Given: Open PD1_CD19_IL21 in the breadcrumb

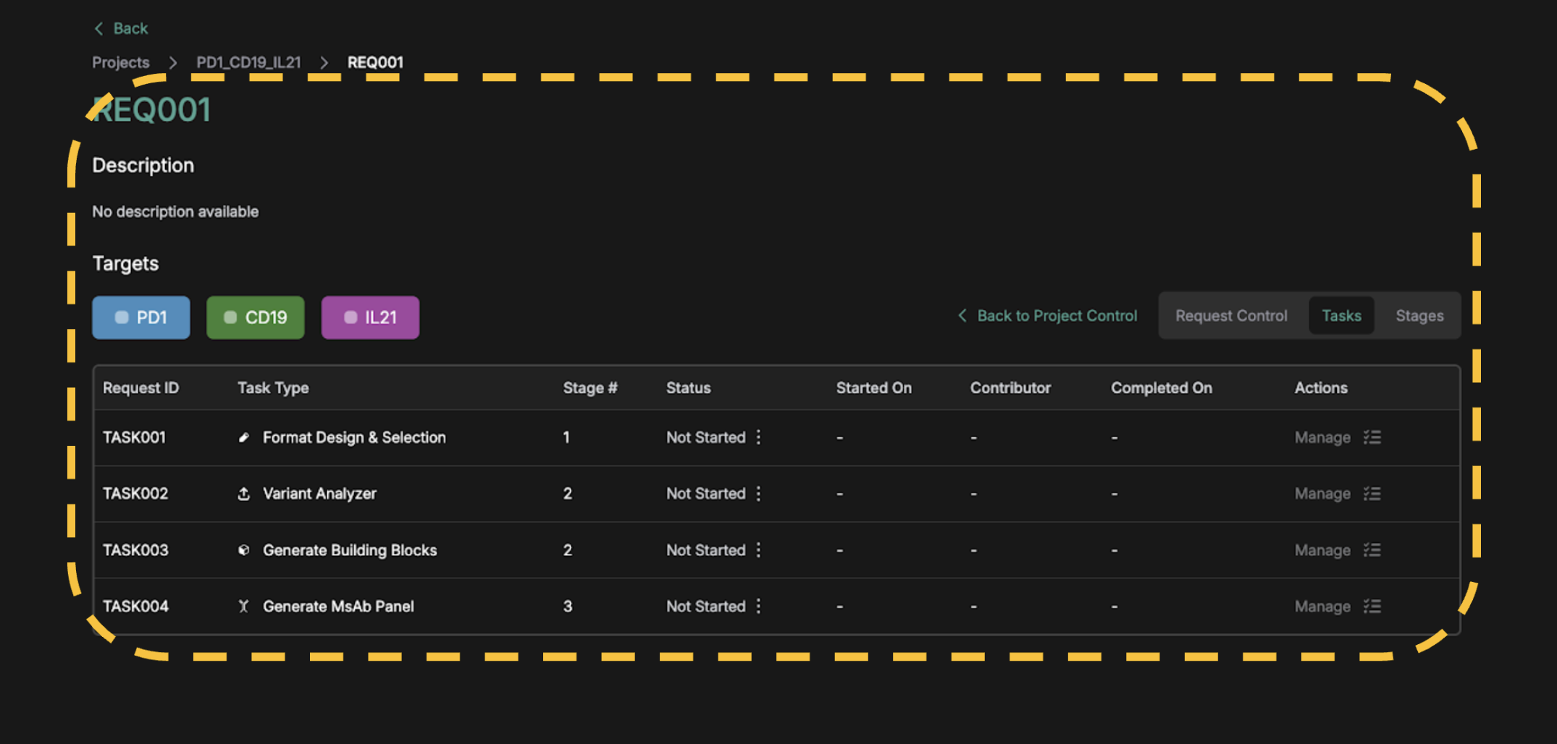Looking at the screenshot, I should [x=248, y=62].
